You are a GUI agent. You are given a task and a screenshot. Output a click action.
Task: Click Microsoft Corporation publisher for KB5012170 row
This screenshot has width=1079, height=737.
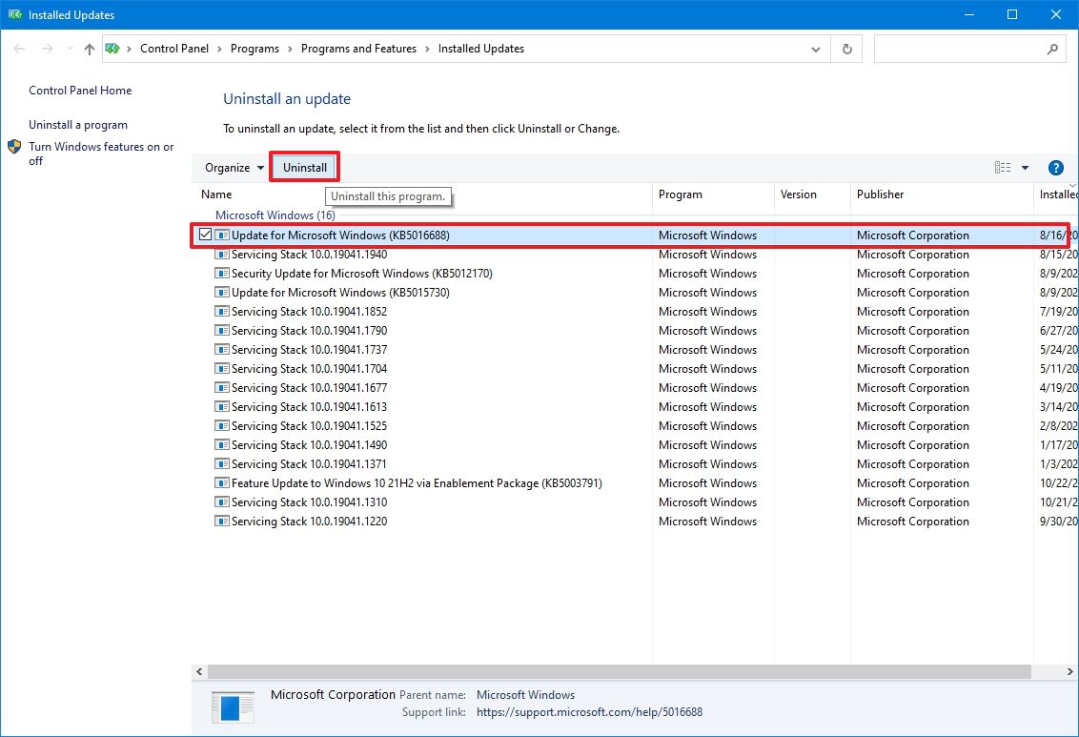click(912, 274)
